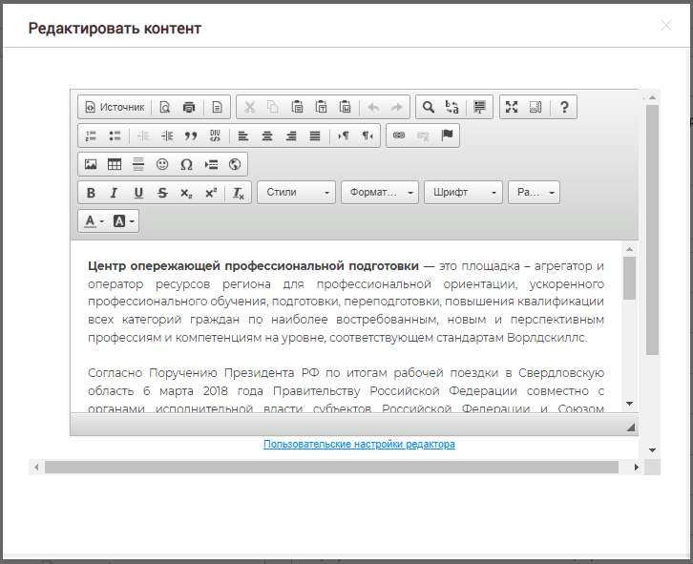Open Пользовательские настройки редактора link
The width and height of the screenshot is (693, 564).
click(359, 445)
